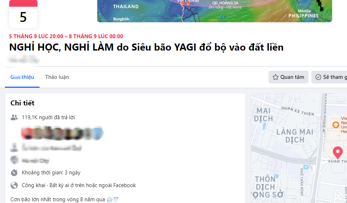Click the globe icon beside Công khai
Screen dimensions: 347x203
pyautogui.click(x=14, y=185)
